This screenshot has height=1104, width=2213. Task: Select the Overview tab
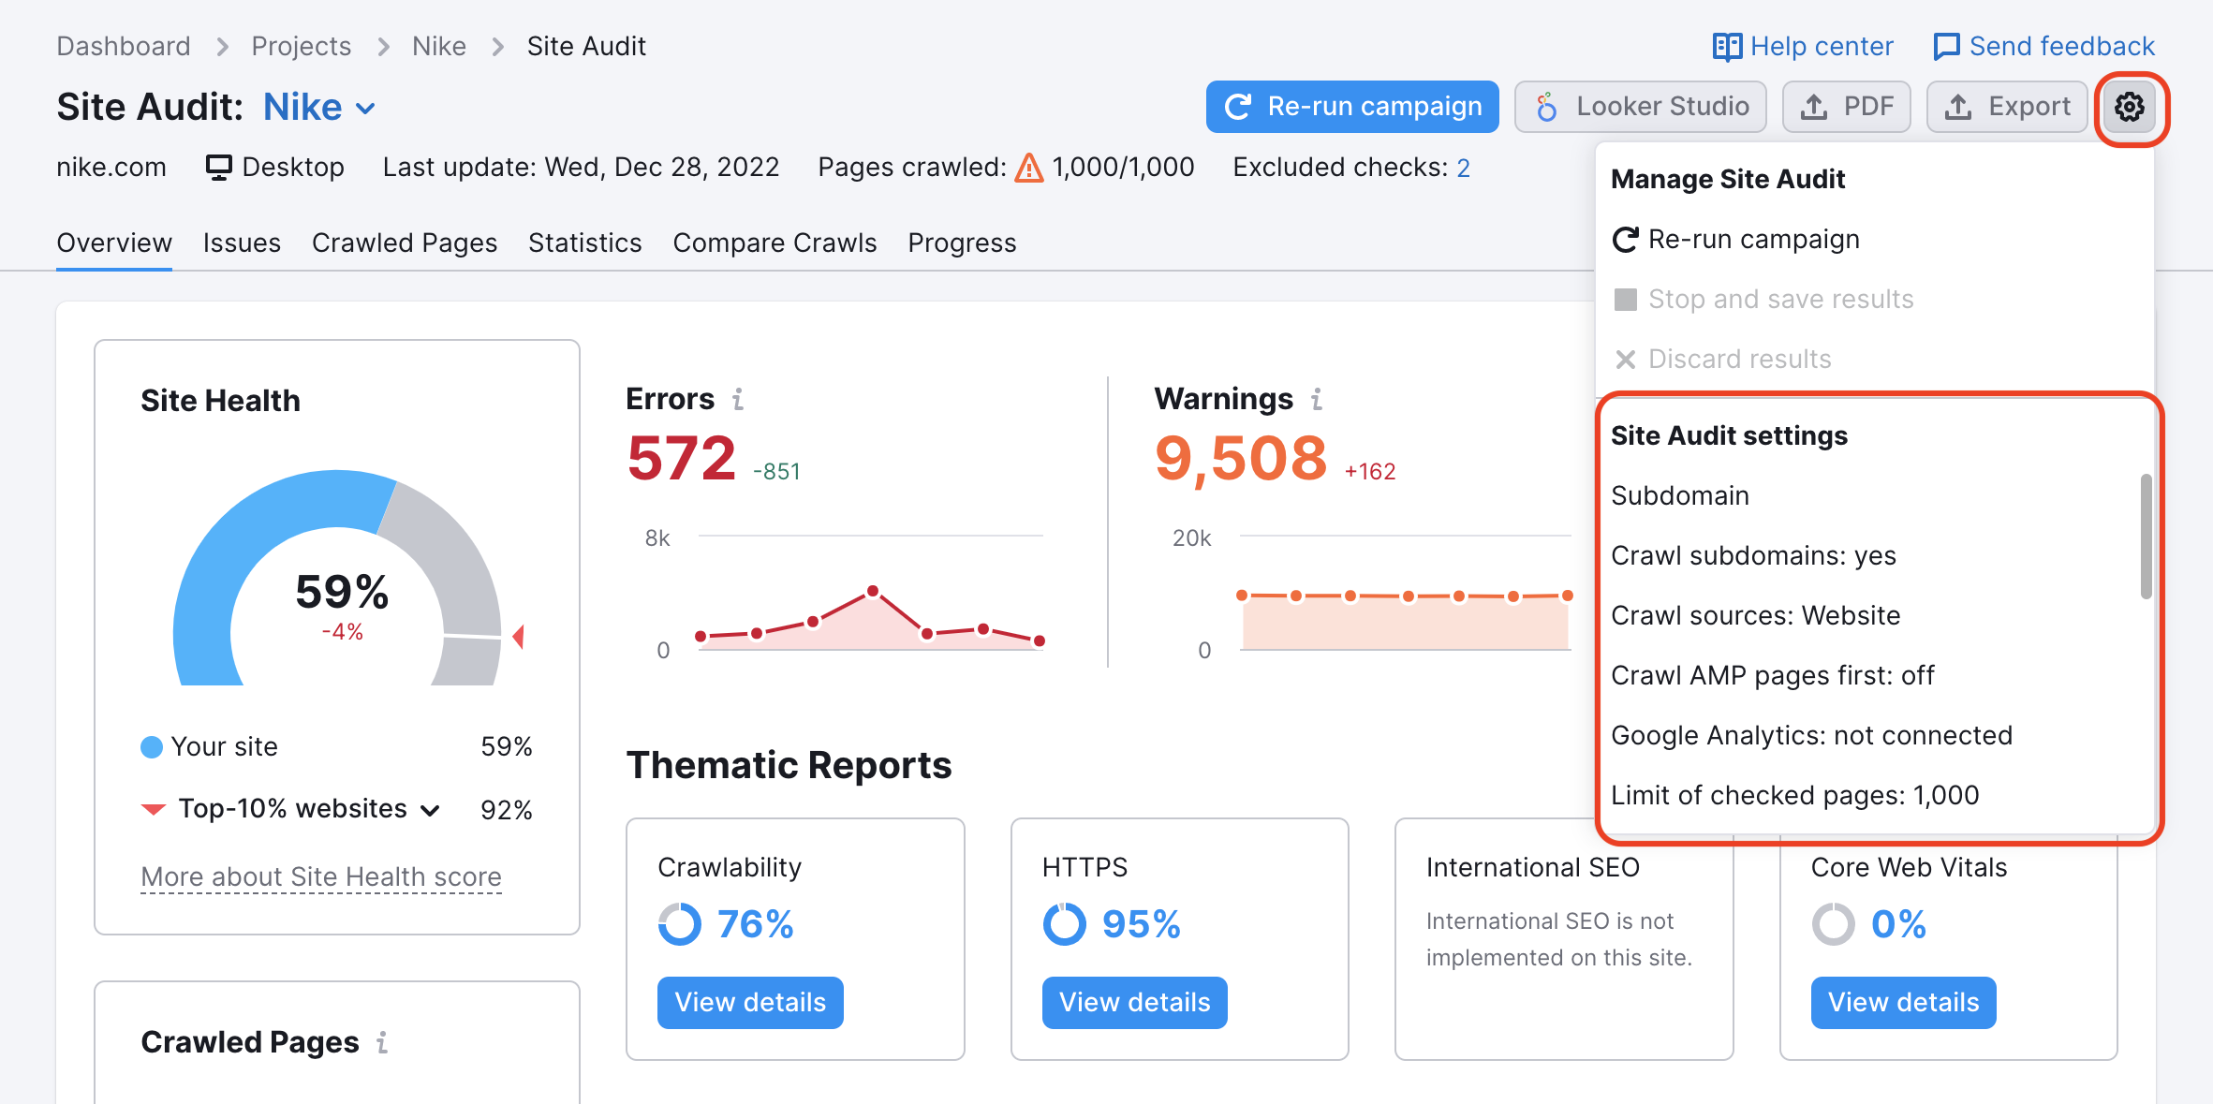point(114,243)
